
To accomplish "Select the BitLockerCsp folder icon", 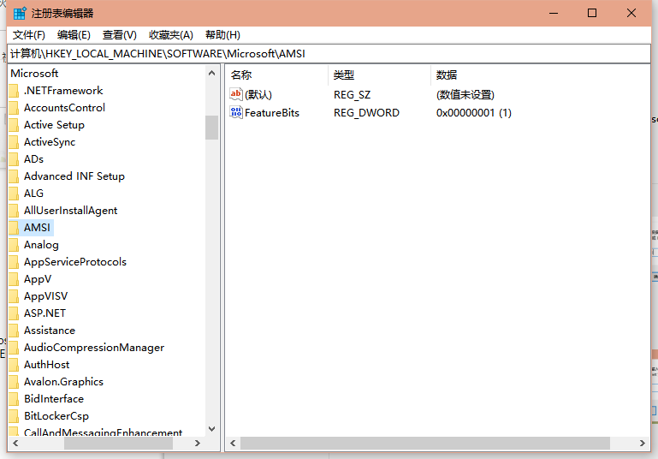I will pyautogui.click(x=14, y=416).
